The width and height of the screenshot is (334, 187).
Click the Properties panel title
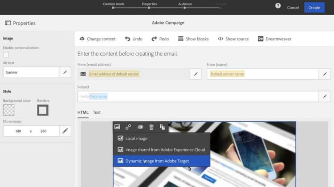[x=24, y=23]
